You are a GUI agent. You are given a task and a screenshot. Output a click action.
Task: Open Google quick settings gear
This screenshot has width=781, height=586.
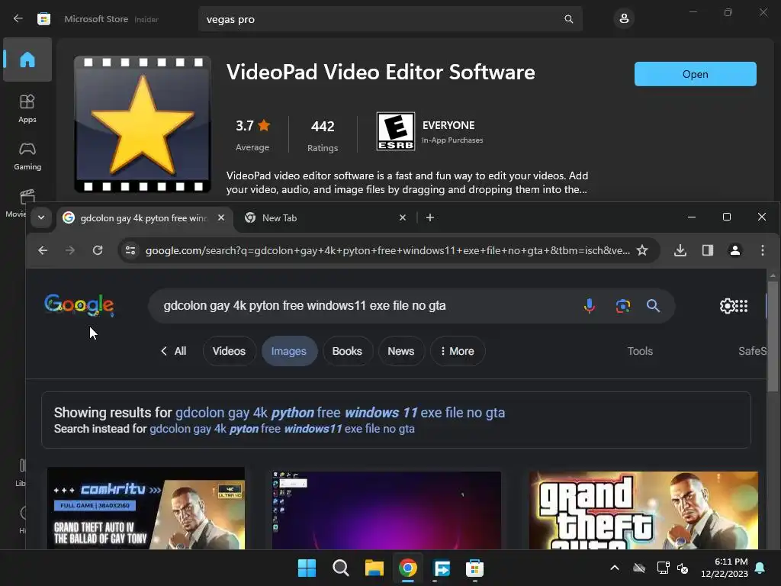click(727, 305)
